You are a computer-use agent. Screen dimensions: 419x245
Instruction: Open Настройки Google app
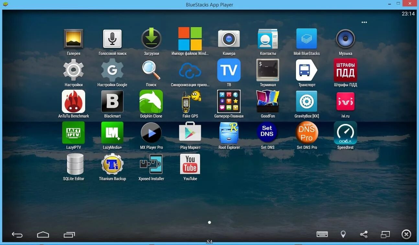(112, 70)
